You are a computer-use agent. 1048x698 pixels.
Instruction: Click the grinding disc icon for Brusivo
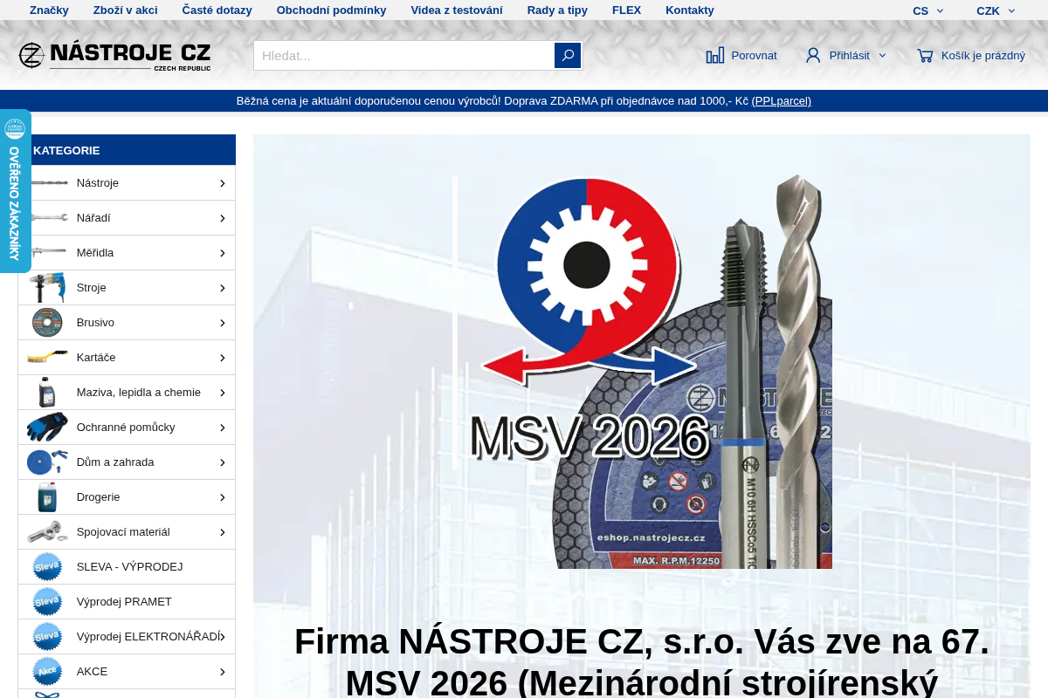[47, 323]
